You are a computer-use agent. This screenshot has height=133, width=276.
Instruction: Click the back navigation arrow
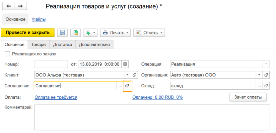[9, 6]
